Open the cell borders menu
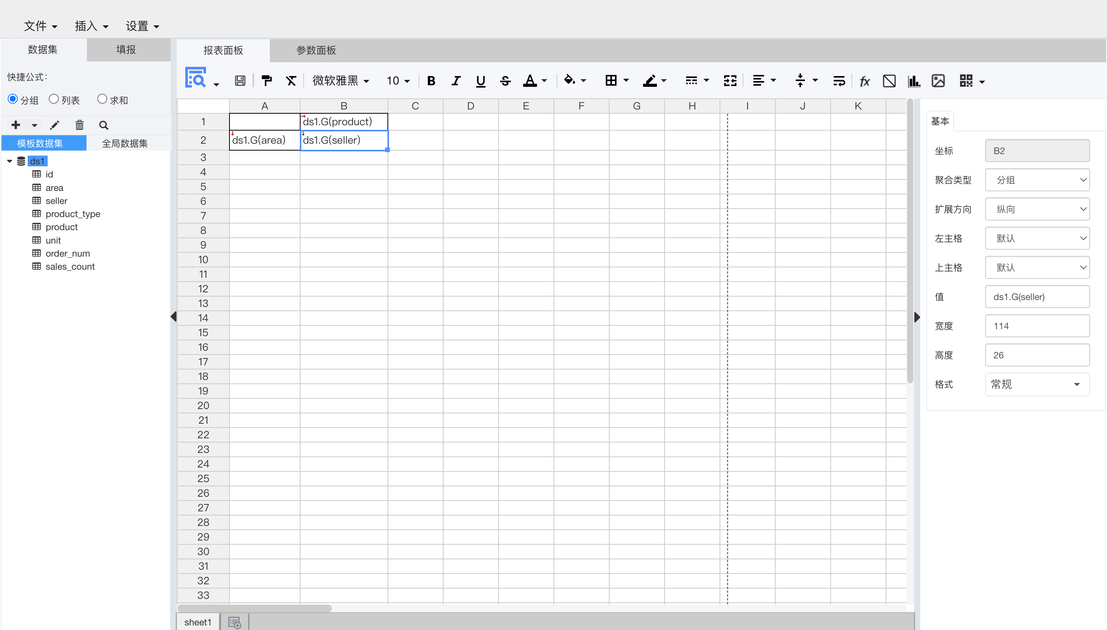This screenshot has width=1107, height=630. [617, 81]
